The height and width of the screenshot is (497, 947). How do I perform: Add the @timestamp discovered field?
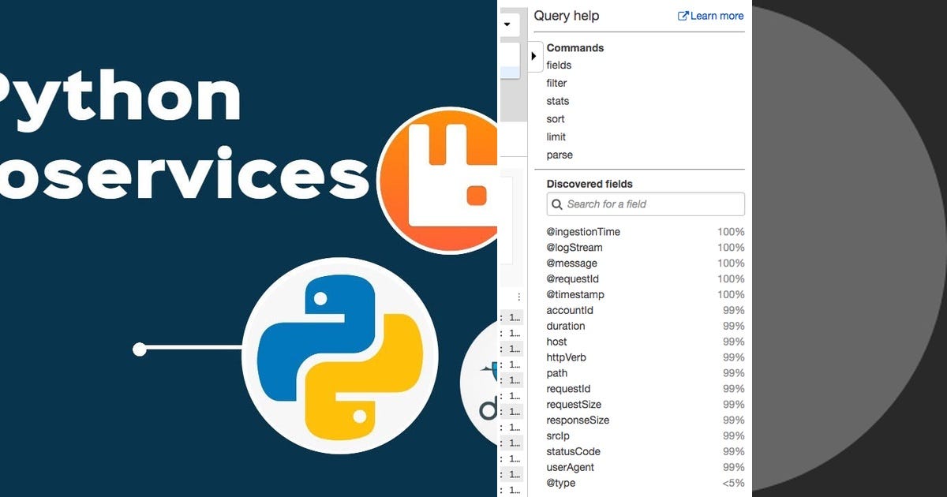575,294
